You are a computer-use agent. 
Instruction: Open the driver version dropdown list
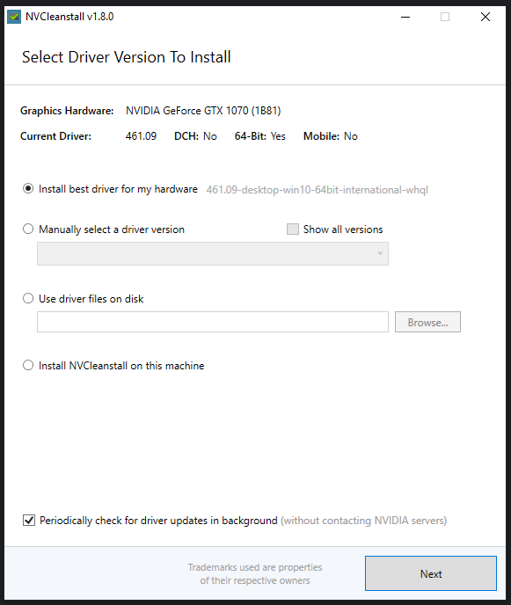tap(213, 253)
